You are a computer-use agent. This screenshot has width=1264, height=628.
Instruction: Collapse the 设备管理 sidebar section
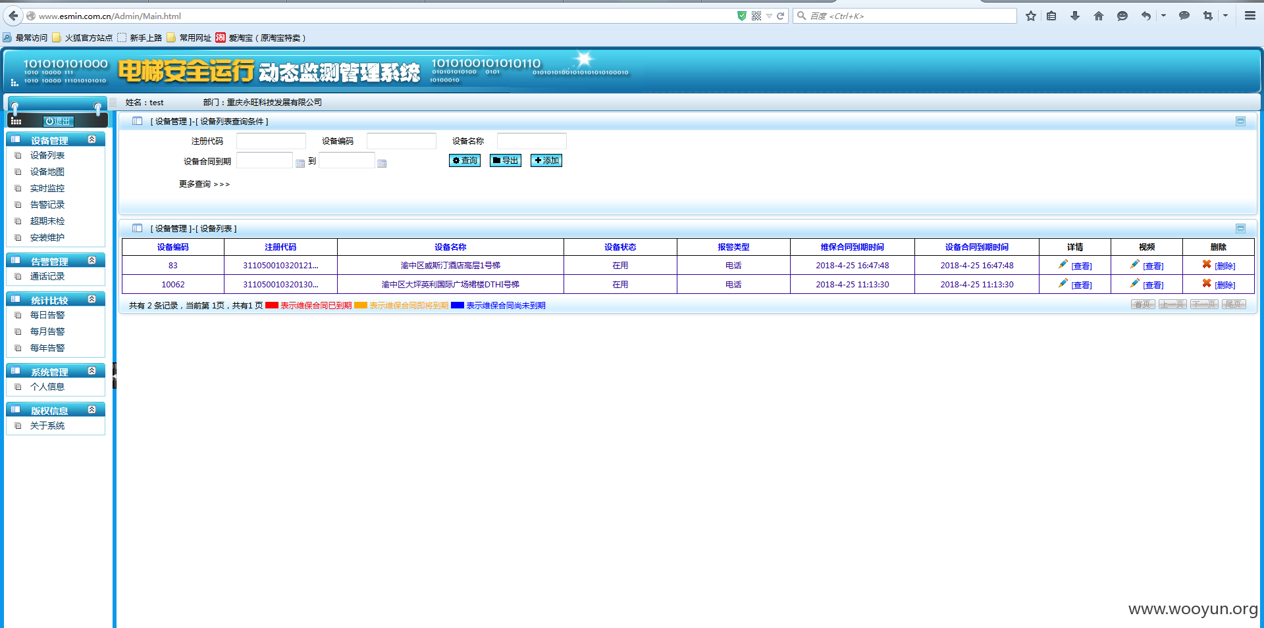[92, 139]
